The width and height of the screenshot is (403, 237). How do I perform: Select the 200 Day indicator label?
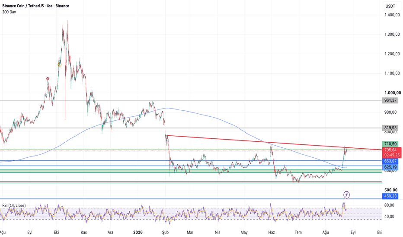click(9, 12)
